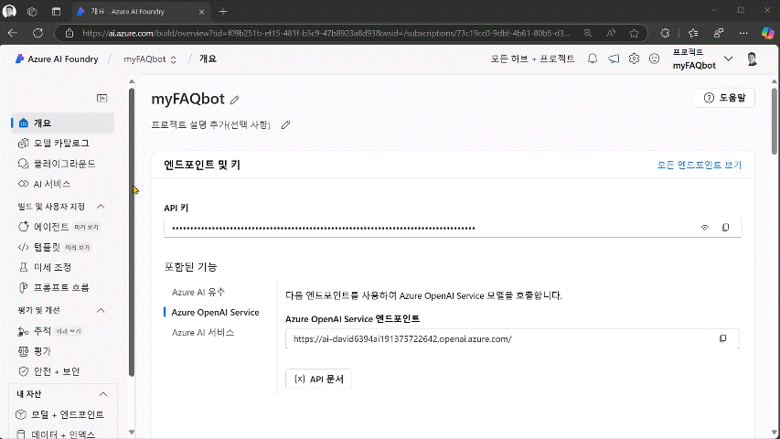Viewport: 780px width, 439px height.
Task: Open the notifications bell icon
Action: [593, 59]
